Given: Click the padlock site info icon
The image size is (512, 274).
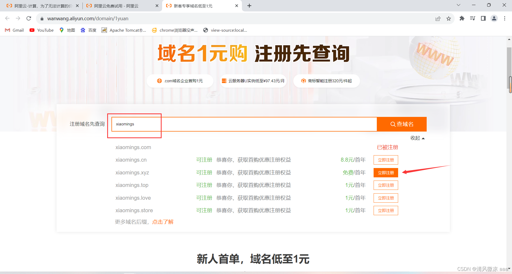Looking at the screenshot, I should pos(42,19).
